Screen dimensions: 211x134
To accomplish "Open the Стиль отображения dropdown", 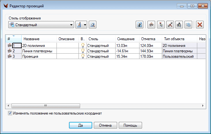I will pyautogui.click(x=72, y=25).
